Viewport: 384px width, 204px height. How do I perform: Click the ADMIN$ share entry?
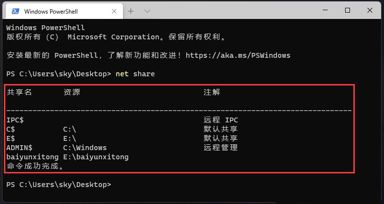[x=19, y=148]
